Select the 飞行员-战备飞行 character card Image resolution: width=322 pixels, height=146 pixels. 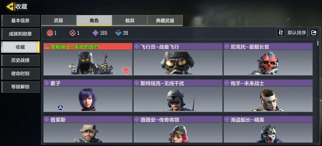tap(178, 59)
